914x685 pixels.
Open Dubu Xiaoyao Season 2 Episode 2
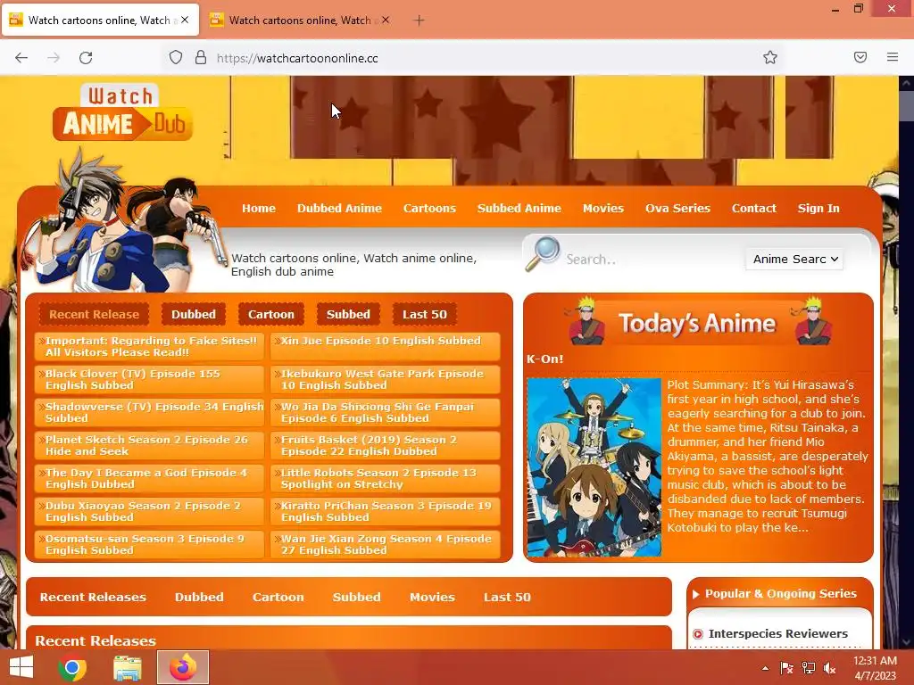pyautogui.click(x=149, y=511)
